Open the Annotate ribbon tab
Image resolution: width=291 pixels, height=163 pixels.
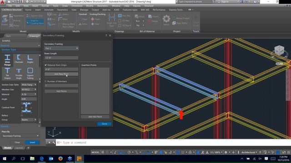49,10
